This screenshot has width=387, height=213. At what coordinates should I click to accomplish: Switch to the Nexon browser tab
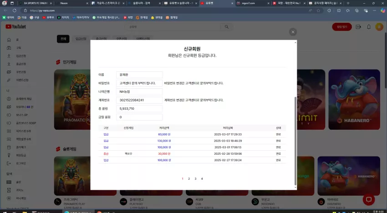71,3
